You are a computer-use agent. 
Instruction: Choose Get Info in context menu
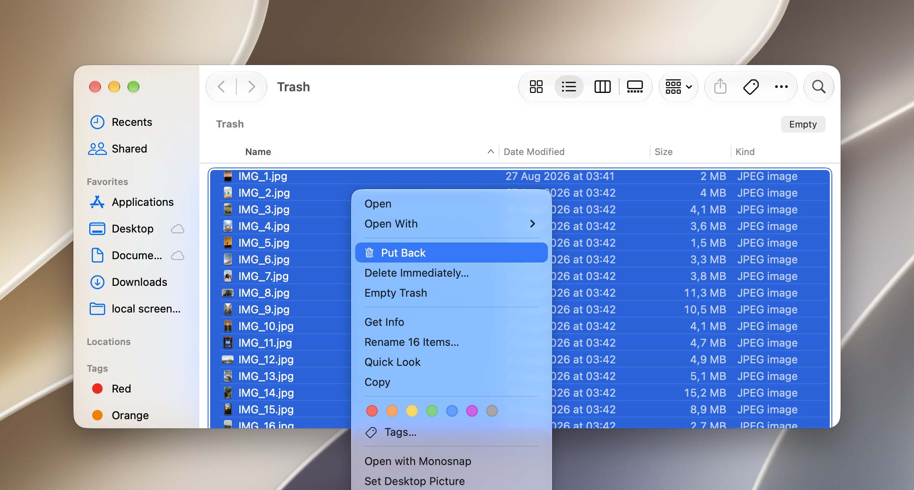[451, 322]
